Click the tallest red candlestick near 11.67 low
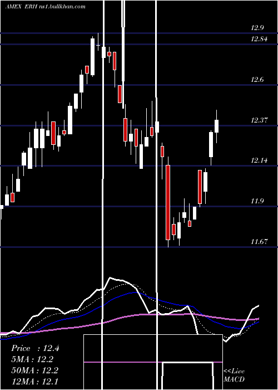 coord(168,202)
